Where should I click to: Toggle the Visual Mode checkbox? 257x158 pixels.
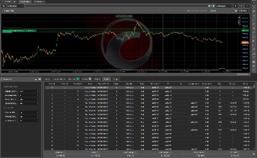click(3, 11)
